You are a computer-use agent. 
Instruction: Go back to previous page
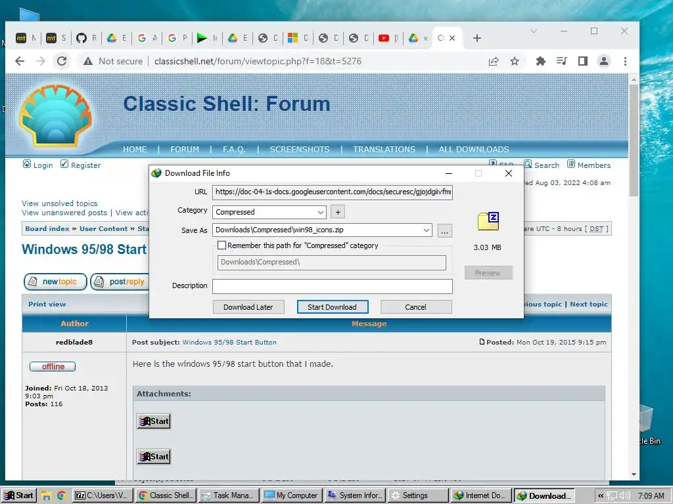click(x=20, y=61)
